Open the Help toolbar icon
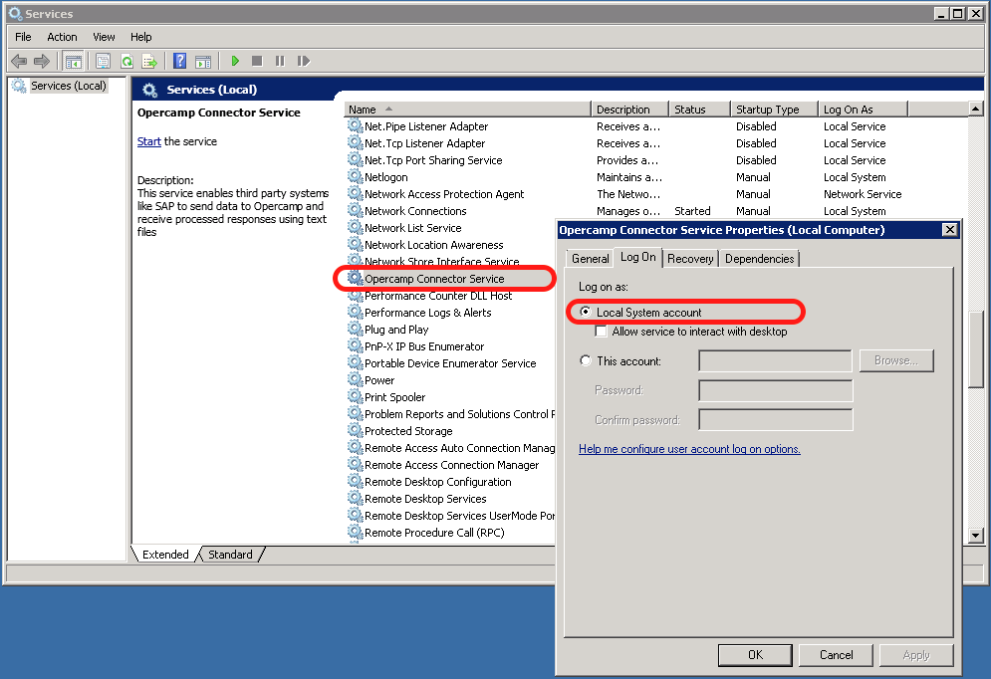 pyautogui.click(x=180, y=61)
